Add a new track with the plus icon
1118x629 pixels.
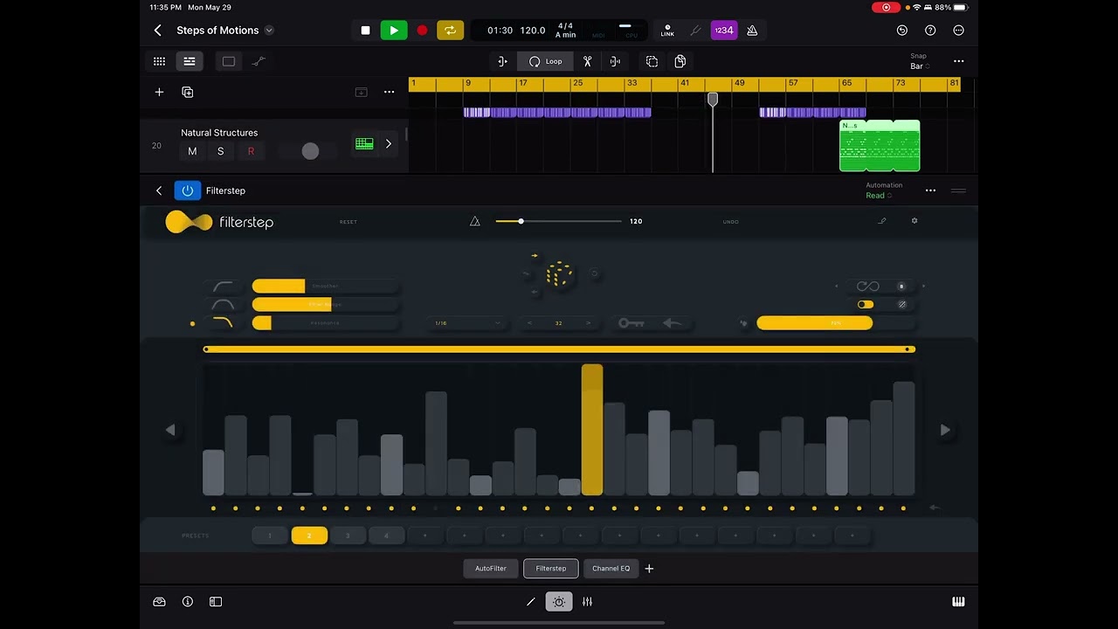[x=159, y=92]
